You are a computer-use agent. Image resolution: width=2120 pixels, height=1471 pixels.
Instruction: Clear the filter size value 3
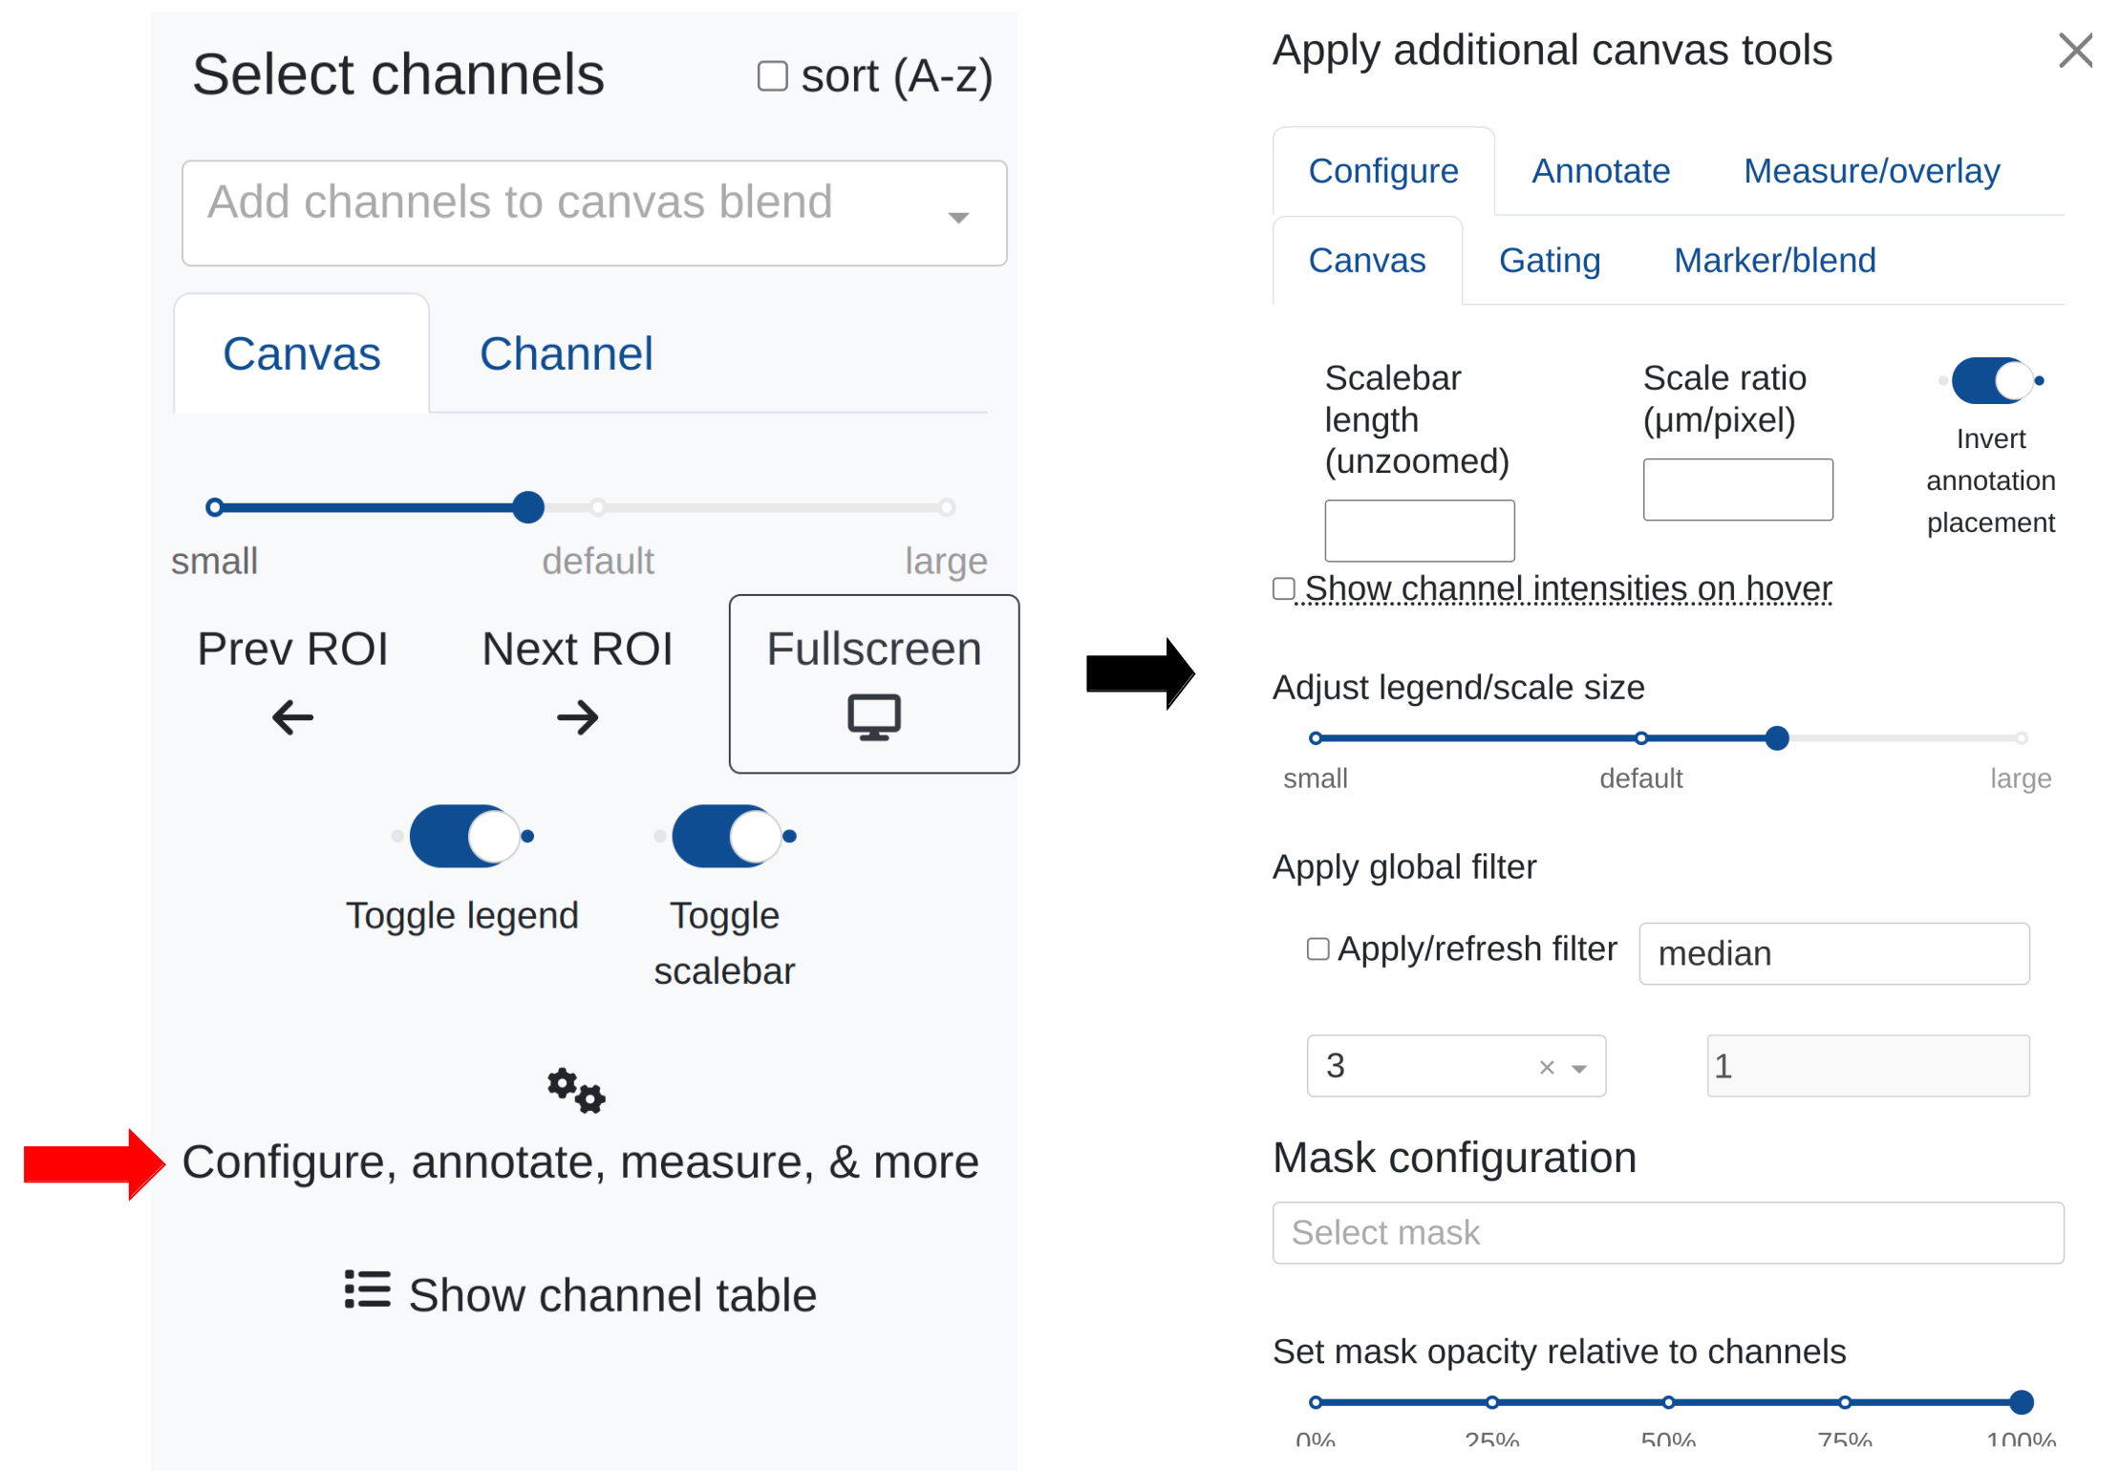click(1547, 1068)
